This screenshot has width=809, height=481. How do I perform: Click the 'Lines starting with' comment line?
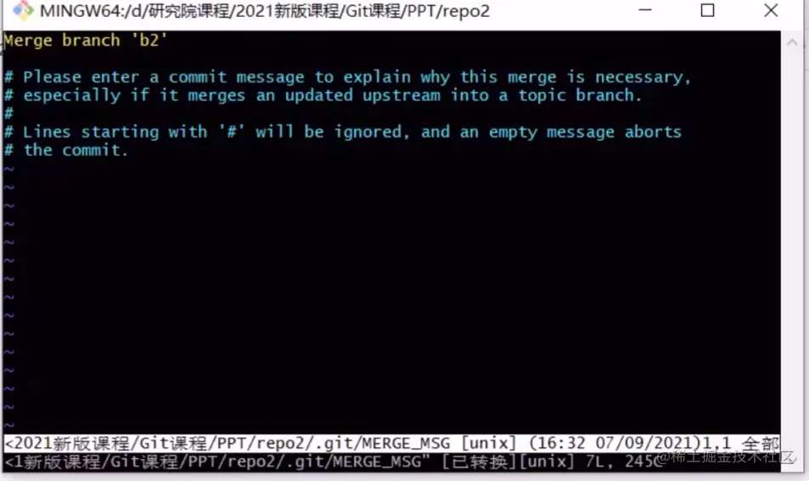click(x=343, y=132)
